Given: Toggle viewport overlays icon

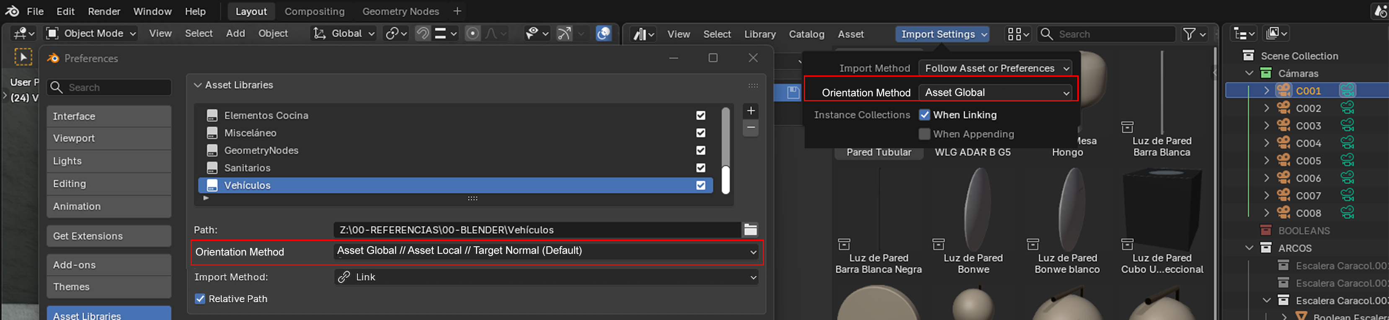Looking at the screenshot, I should (603, 34).
